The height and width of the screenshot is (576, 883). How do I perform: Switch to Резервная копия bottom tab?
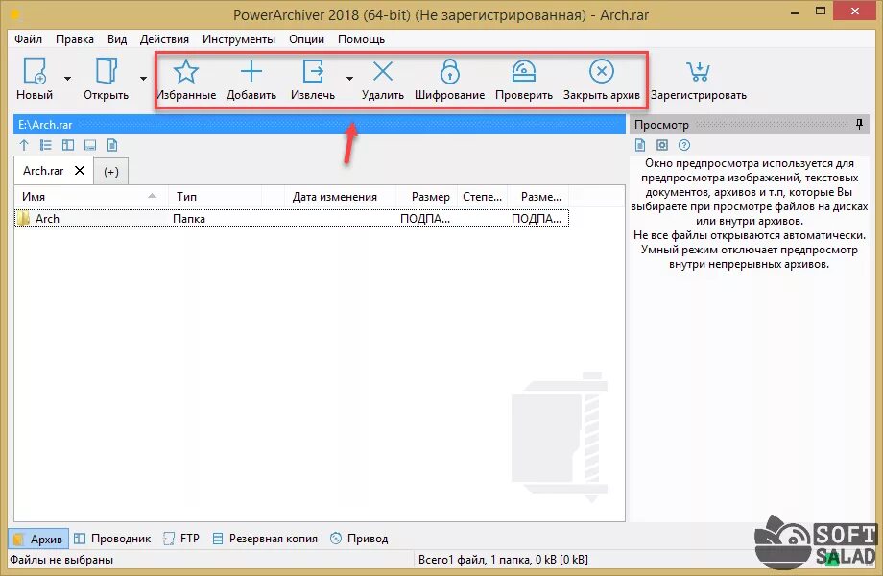265,539
